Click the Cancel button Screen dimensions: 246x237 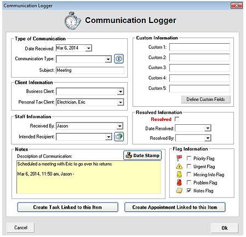point(21,228)
